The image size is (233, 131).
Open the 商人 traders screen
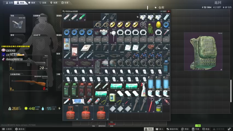159,129
